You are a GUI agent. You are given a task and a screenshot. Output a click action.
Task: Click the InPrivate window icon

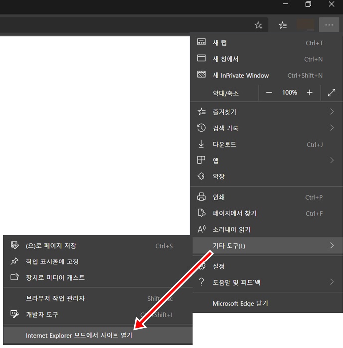201,74
